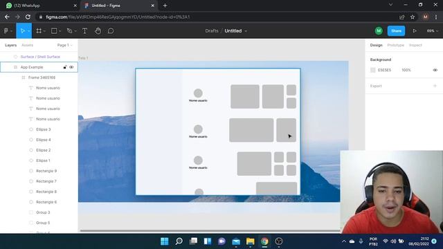Switch to Design tab
The height and width of the screenshot is (249, 443).
click(x=376, y=45)
